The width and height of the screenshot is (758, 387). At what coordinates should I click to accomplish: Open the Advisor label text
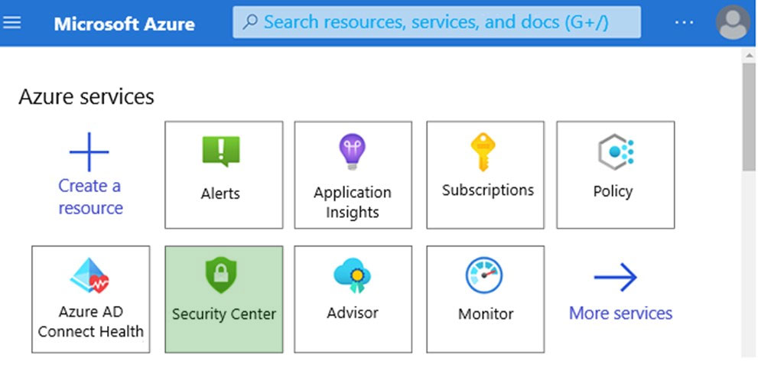click(353, 313)
